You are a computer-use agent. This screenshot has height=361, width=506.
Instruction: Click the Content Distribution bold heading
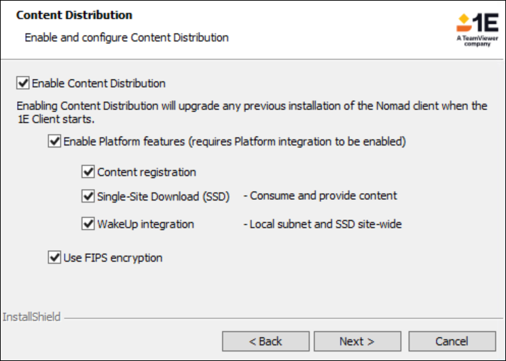(x=74, y=15)
